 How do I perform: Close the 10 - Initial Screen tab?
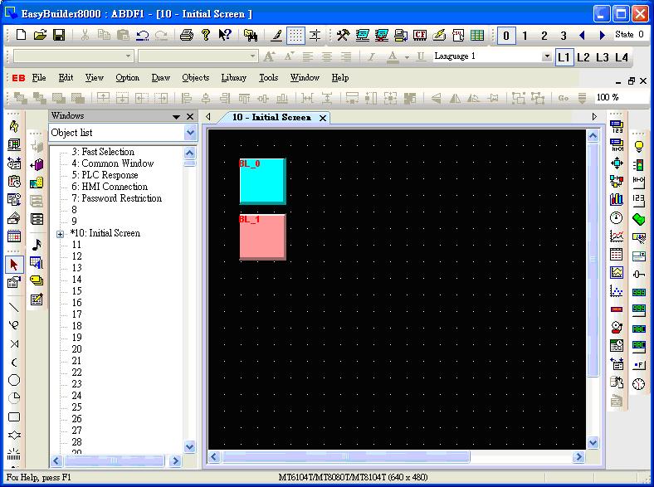tap(322, 119)
